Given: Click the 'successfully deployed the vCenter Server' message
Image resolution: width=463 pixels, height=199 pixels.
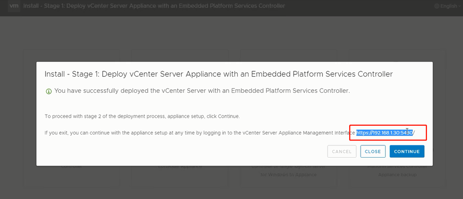Looking at the screenshot, I should (202, 91).
